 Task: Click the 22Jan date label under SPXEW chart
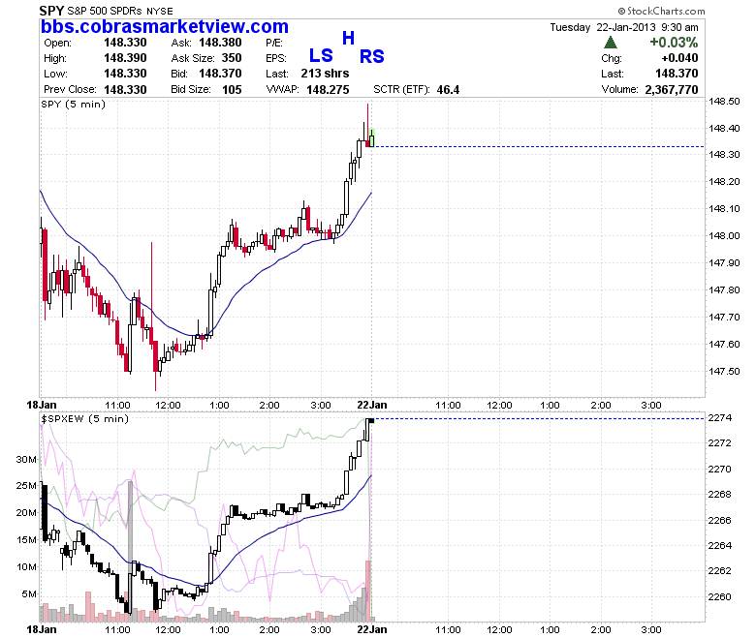(x=372, y=629)
